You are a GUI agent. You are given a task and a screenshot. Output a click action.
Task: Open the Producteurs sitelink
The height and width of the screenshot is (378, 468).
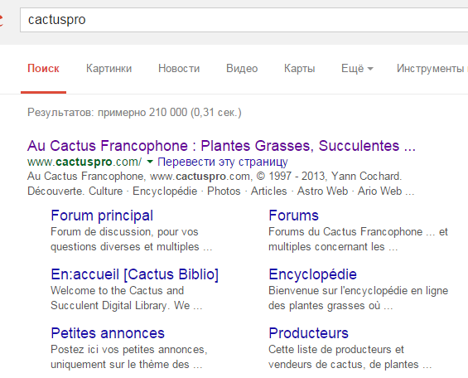click(308, 333)
